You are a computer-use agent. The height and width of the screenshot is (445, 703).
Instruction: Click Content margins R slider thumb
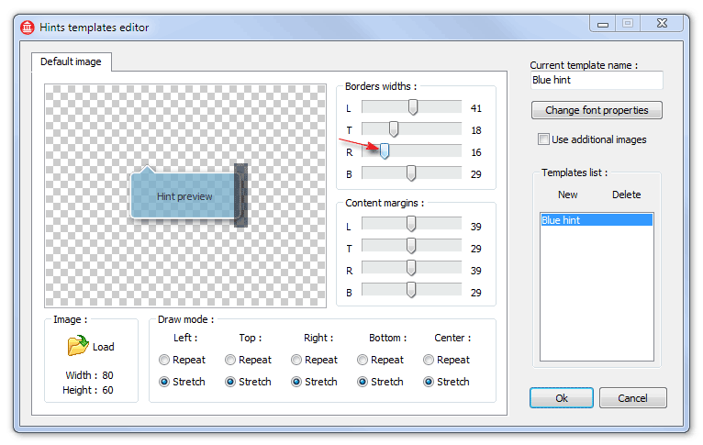point(411,268)
